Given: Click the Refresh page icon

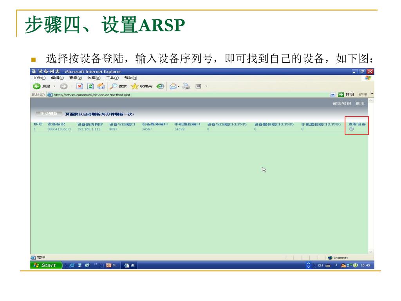Looking at the screenshot, I should 90,86.
